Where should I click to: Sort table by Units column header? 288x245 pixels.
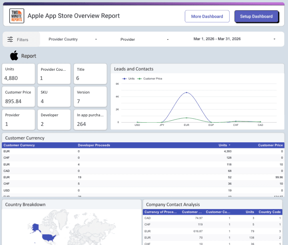point(224,145)
